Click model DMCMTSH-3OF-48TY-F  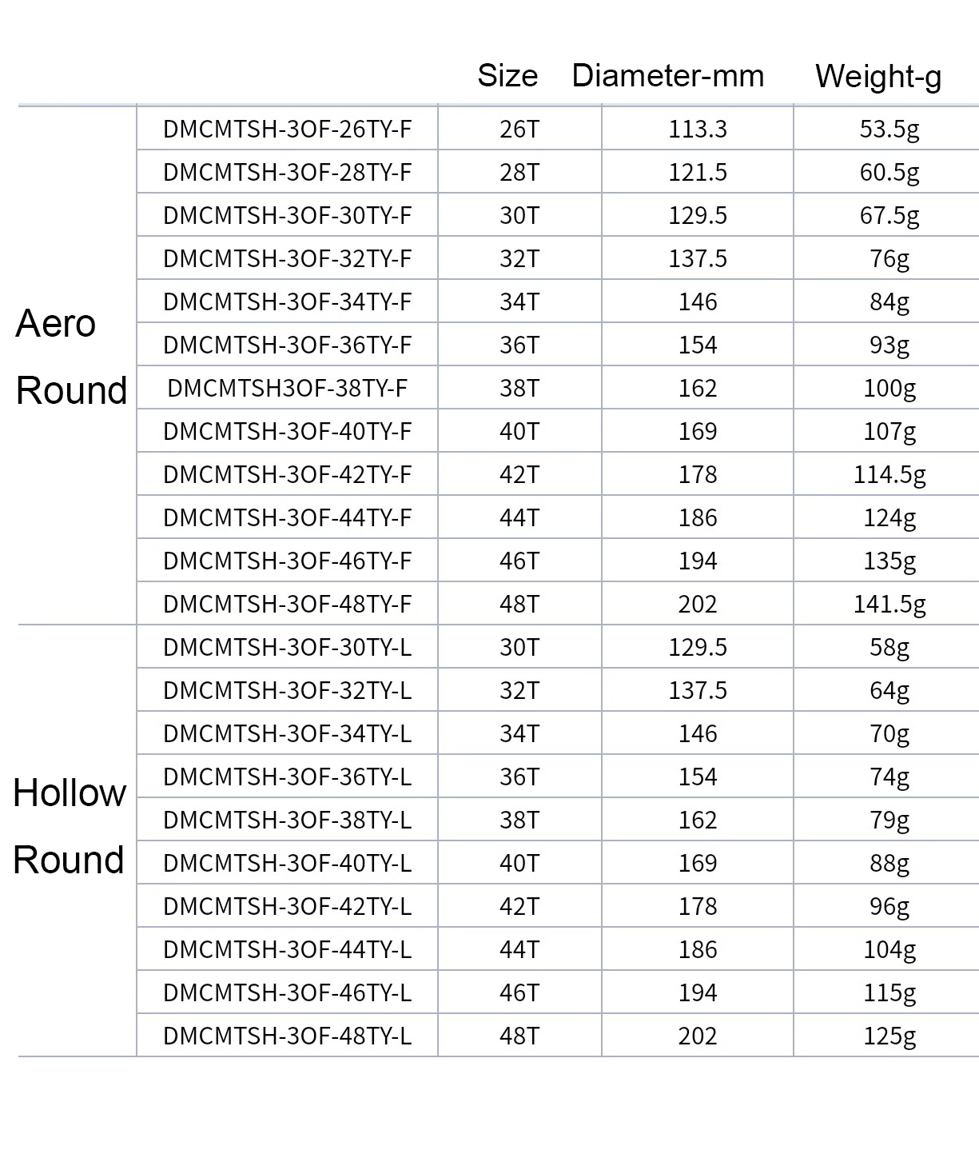pos(288,604)
